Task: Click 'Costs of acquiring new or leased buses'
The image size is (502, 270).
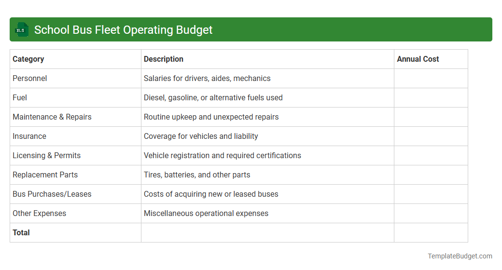Action: pyautogui.click(x=211, y=194)
